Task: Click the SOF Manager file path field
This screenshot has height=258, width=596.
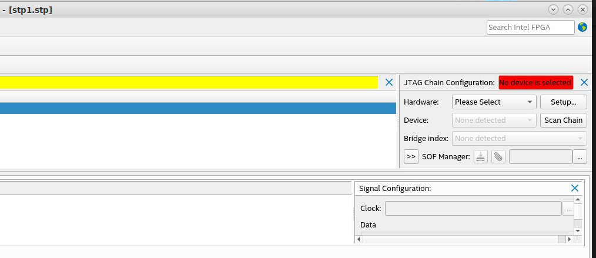Action: [540, 157]
